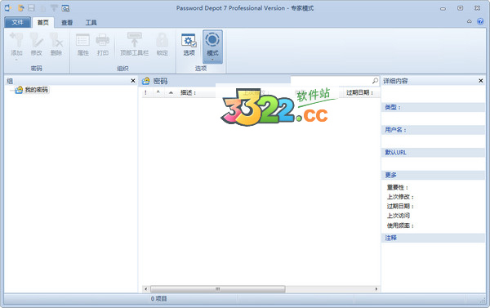Screen dimensions: 490x308
Task: Click the 注释 notes section header
Action: [433, 238]
